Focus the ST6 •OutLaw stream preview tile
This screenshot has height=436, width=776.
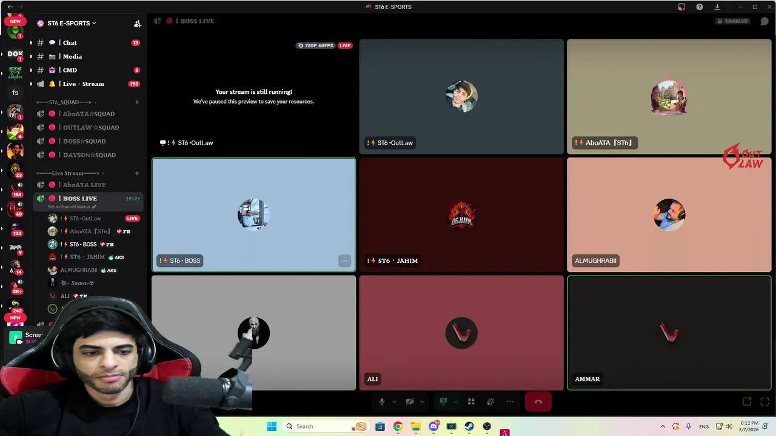click(254, 97)
